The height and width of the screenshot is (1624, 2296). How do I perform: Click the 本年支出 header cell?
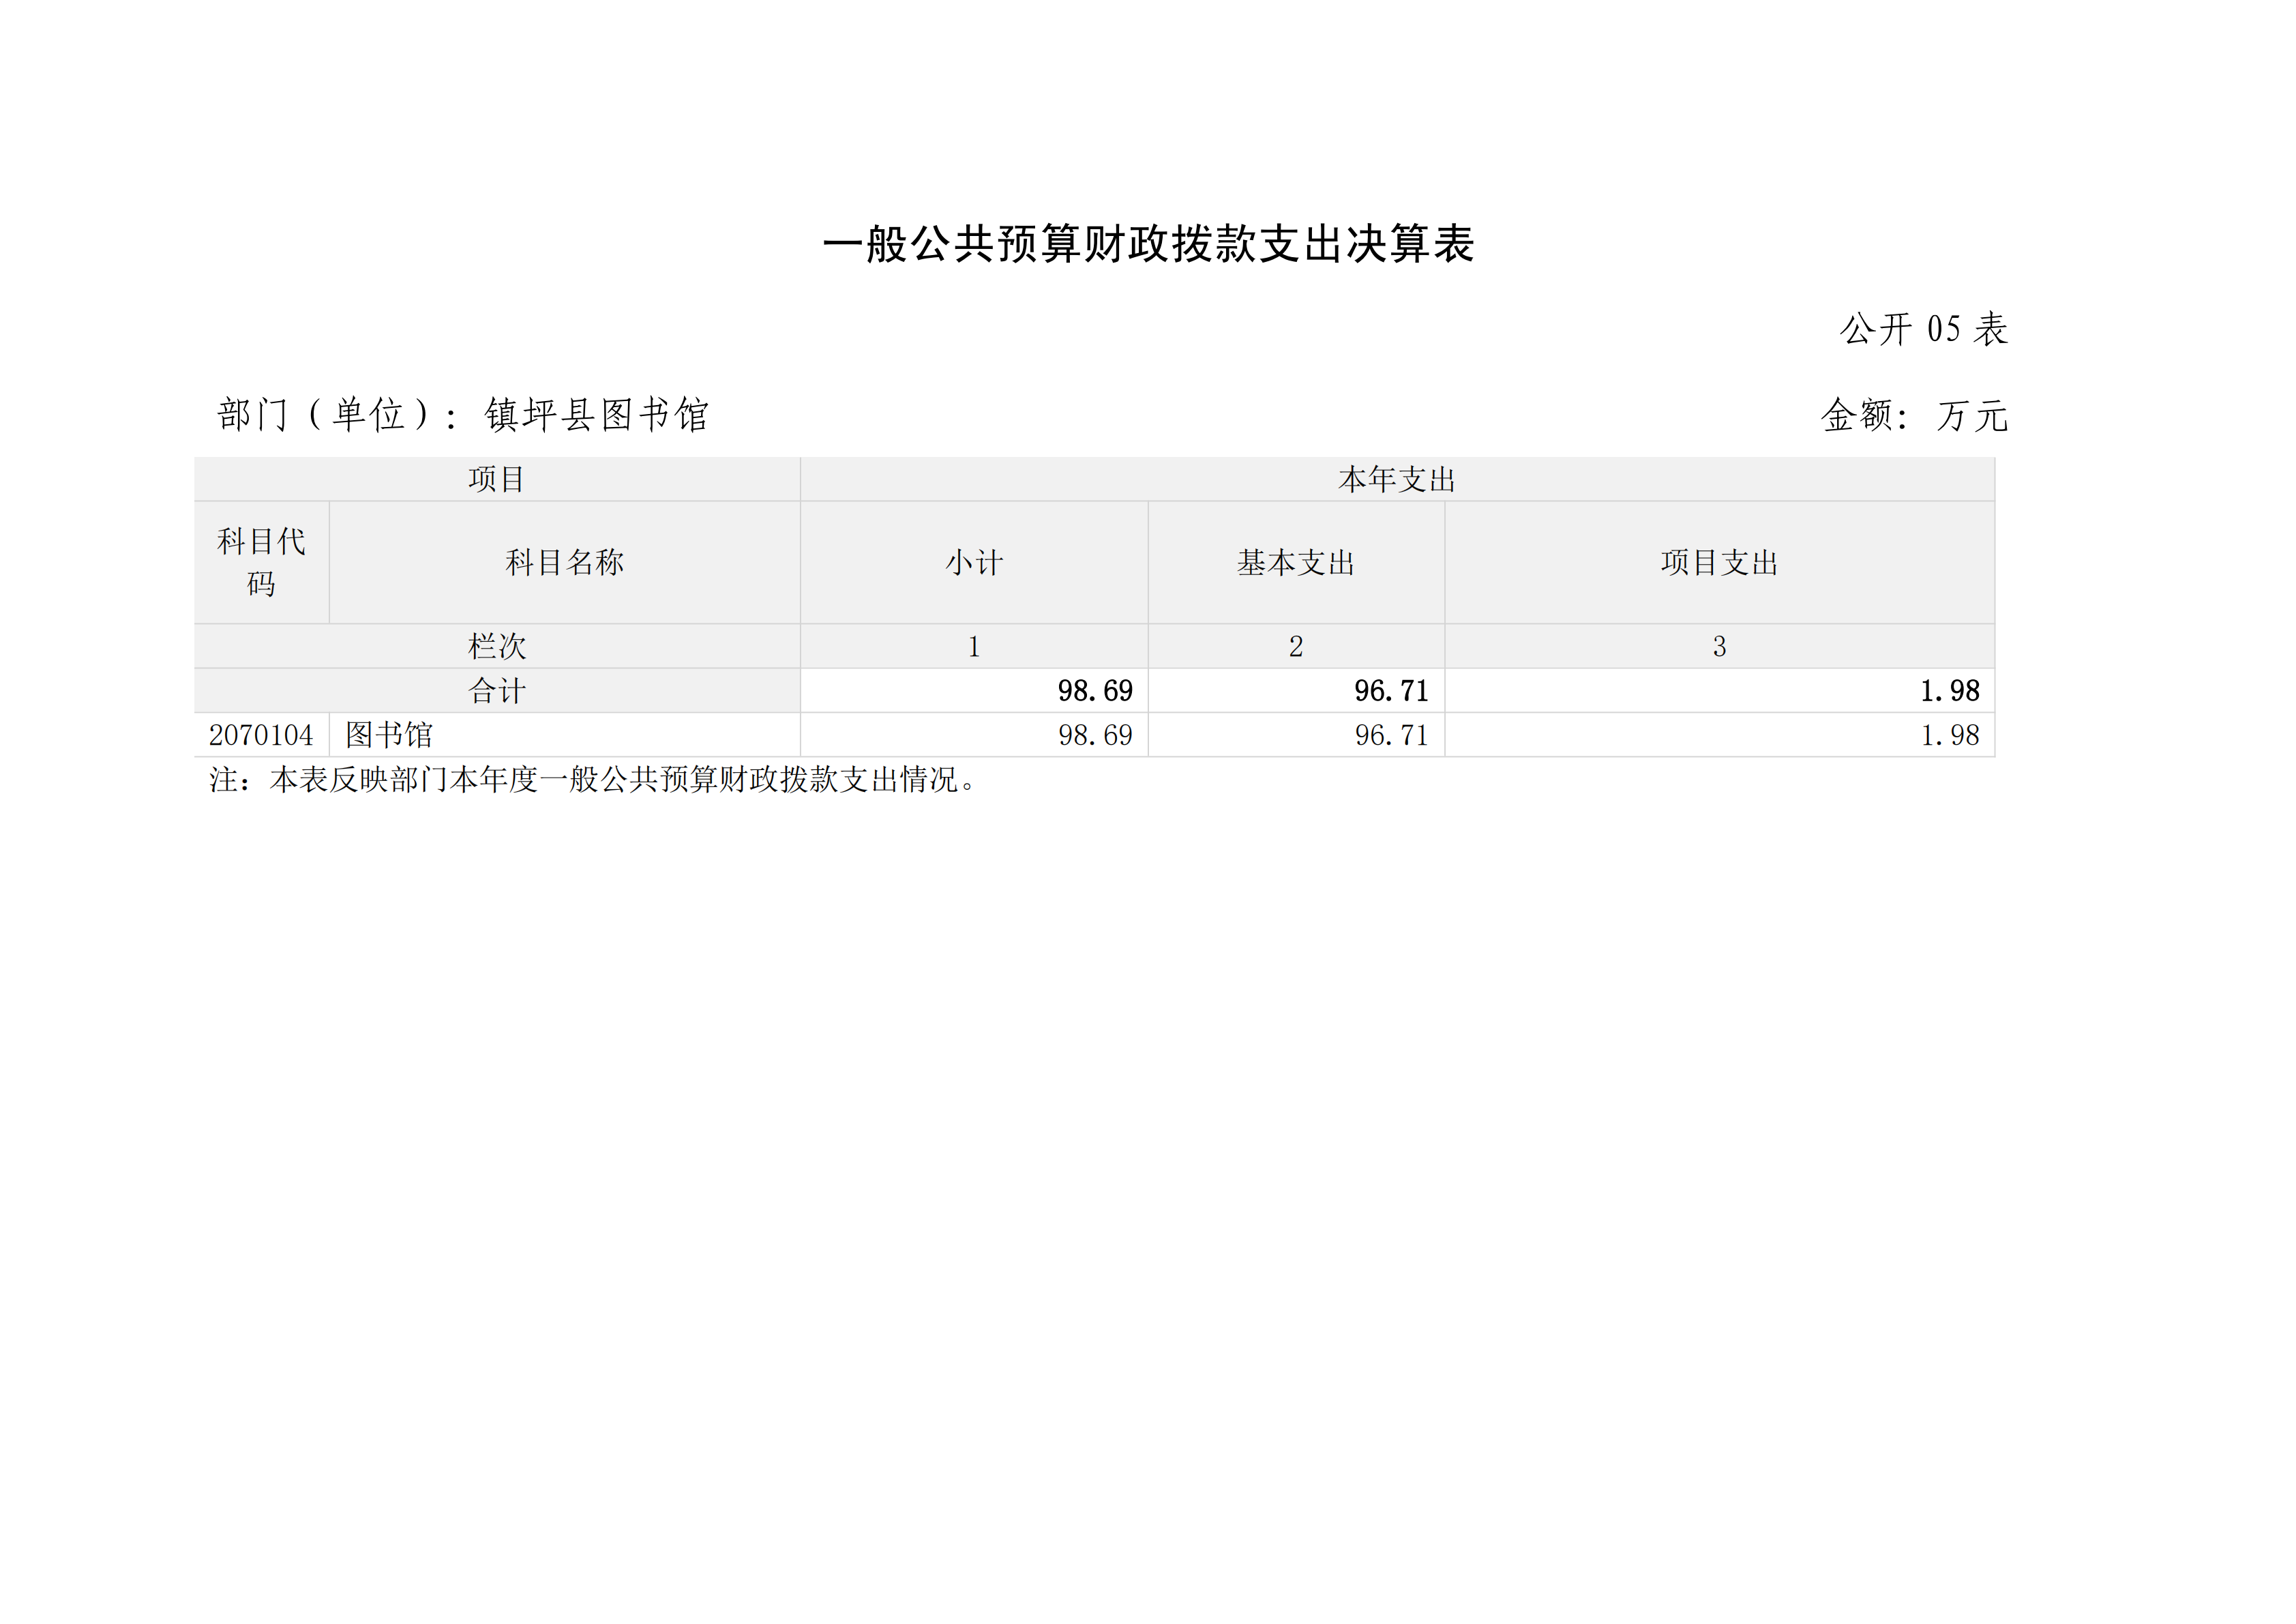pos(1397,479)
